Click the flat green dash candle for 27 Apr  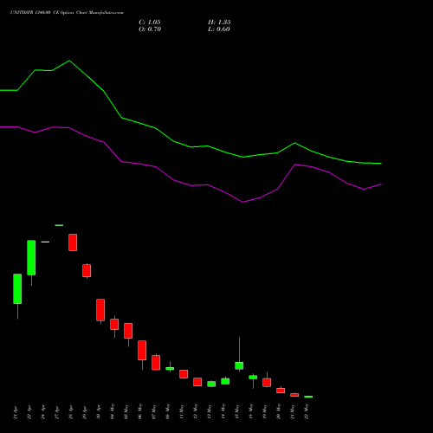59,225
